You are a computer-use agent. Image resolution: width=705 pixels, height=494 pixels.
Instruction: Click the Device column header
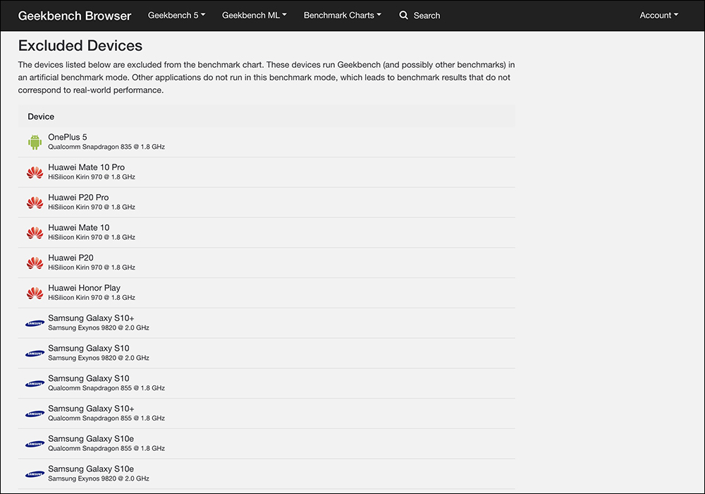tap(41, 116)
